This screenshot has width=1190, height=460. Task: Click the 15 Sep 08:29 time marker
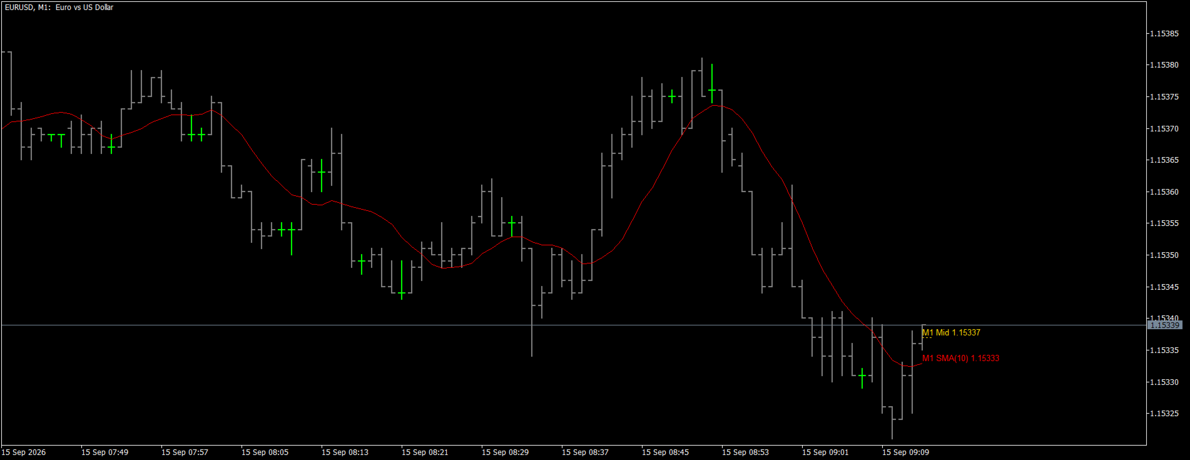[x=506, y=452]
